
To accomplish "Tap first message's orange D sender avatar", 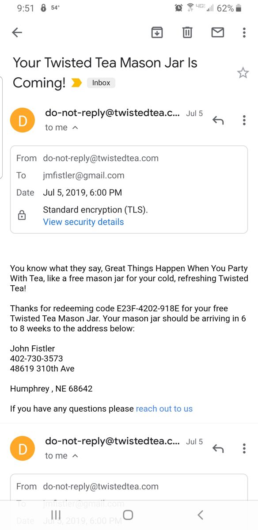I will tap(22, 120).
